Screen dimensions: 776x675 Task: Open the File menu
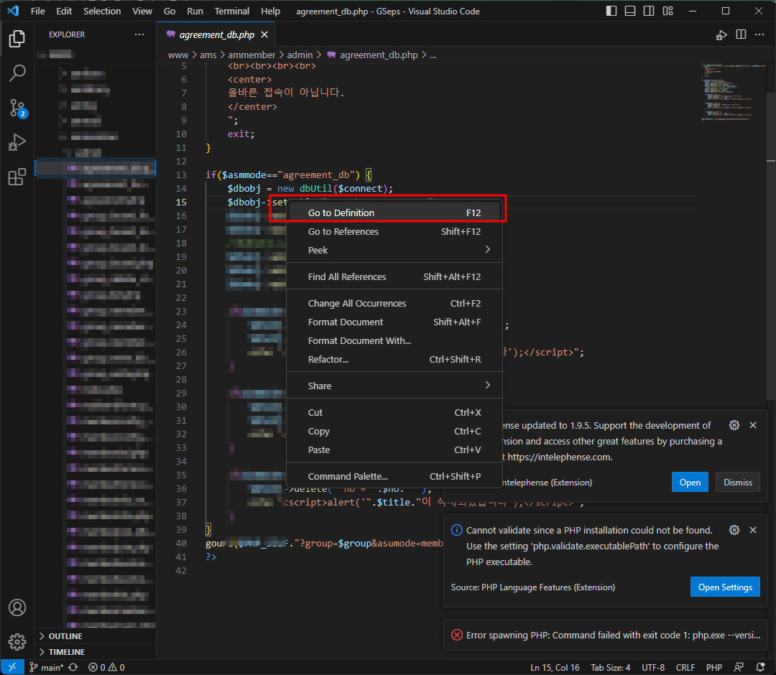pyautogui.click(x=37, y=11)
